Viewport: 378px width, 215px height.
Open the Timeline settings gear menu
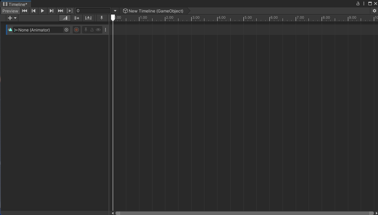coord(374,11)
